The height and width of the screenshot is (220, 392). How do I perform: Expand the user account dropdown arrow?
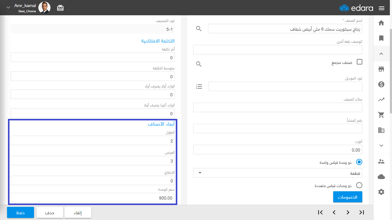[x=8, y=7]
